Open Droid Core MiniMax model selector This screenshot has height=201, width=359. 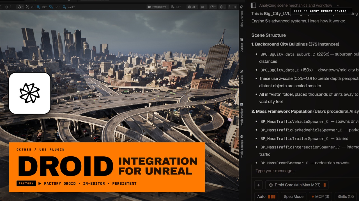pyautogui.click(x=297, y=185)
